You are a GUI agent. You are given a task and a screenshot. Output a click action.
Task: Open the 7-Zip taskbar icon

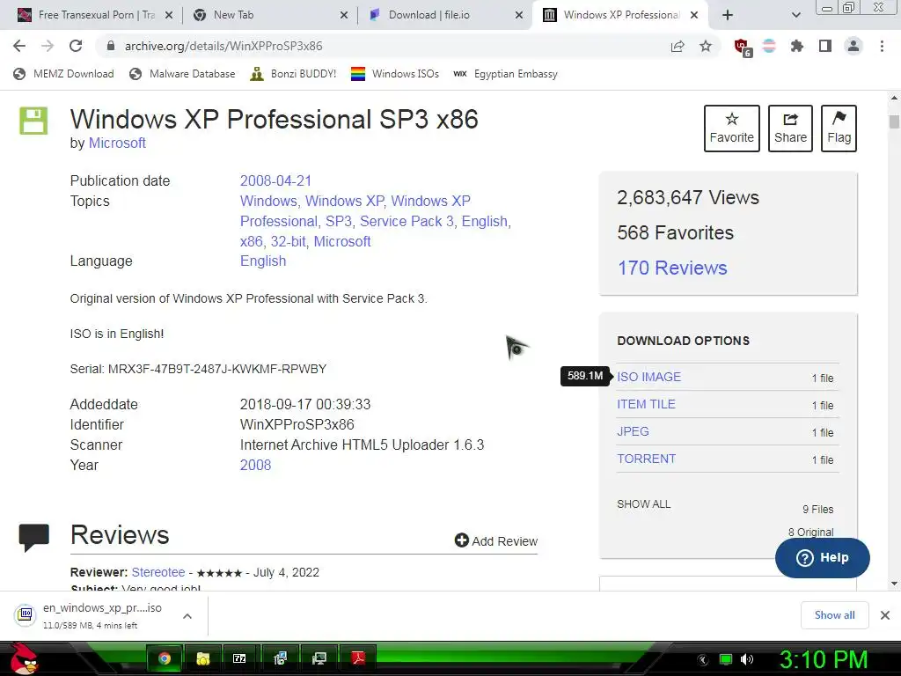[x=239, y=658]
